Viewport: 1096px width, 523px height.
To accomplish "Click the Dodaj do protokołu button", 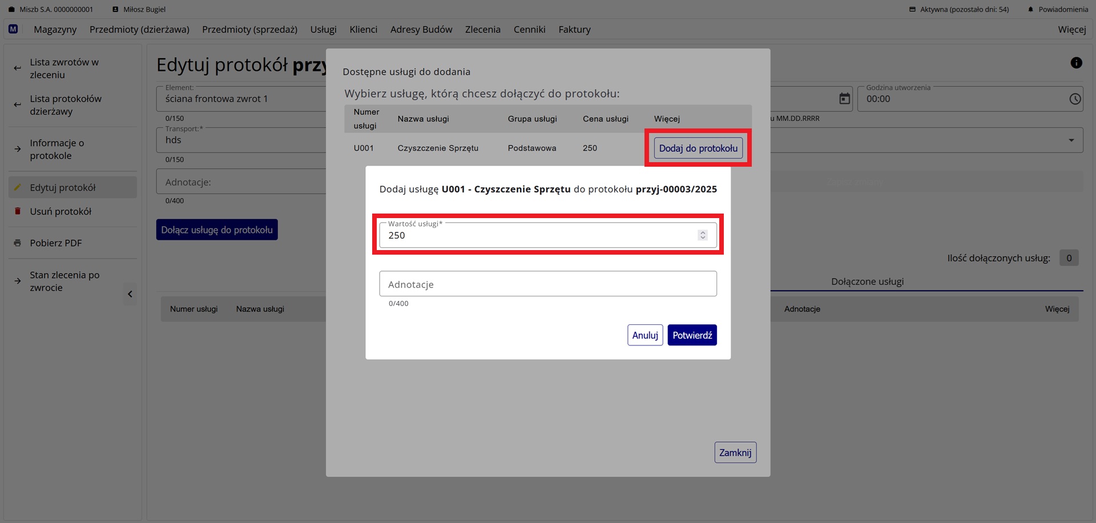I will point(698,148).
